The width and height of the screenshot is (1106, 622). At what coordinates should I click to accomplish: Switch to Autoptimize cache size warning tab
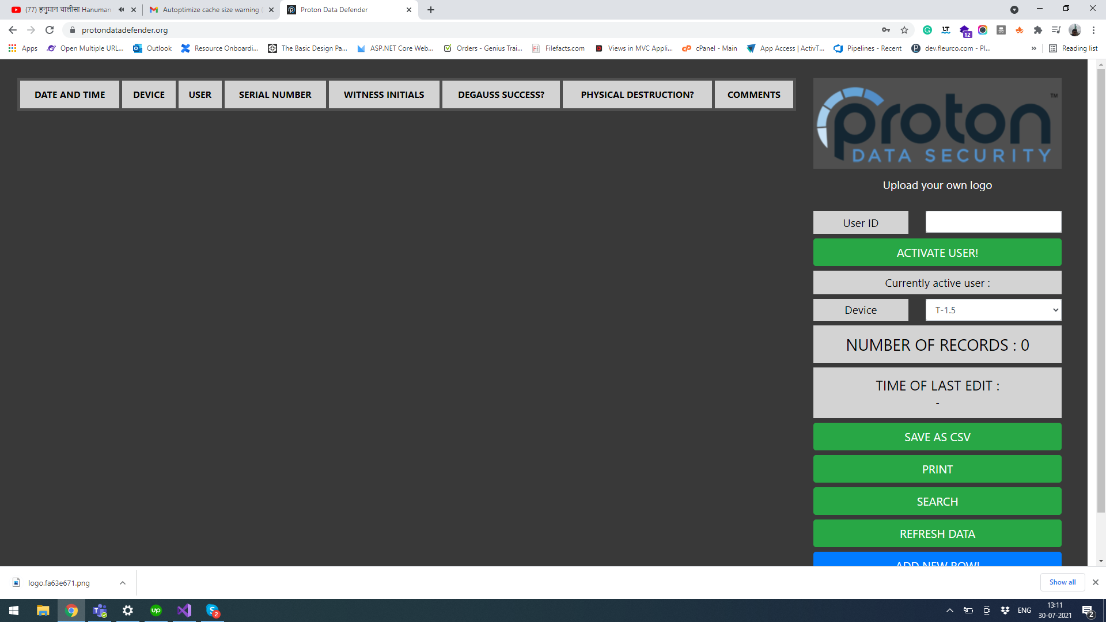pos(210,10)
